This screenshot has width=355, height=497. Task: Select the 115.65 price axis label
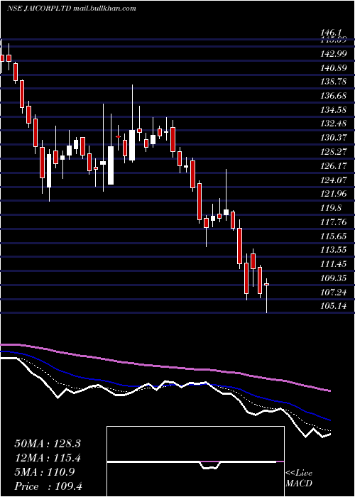pos(334,236)
